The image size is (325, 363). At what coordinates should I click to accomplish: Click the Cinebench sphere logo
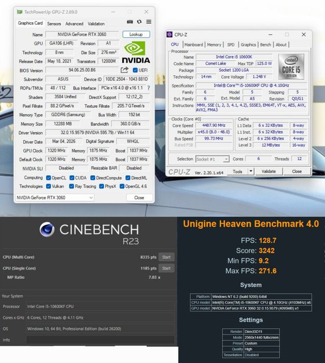coord(47,229)
